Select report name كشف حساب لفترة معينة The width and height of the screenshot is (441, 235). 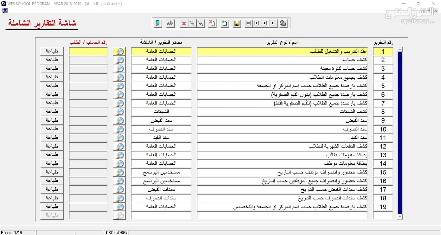(282, 69)
